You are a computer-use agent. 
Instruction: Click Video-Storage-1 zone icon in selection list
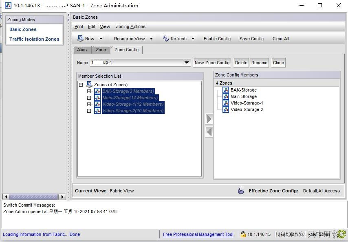[97, 104]
